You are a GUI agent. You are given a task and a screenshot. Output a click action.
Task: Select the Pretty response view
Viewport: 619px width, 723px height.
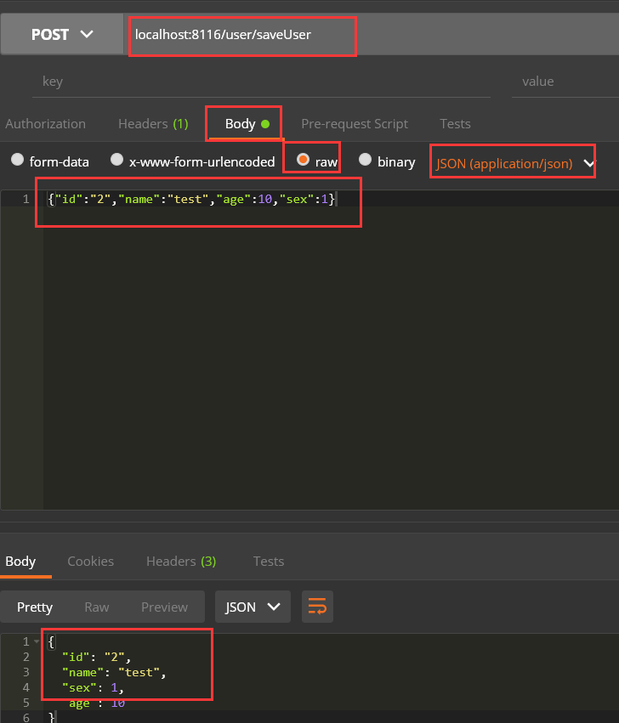coord(35,607)
